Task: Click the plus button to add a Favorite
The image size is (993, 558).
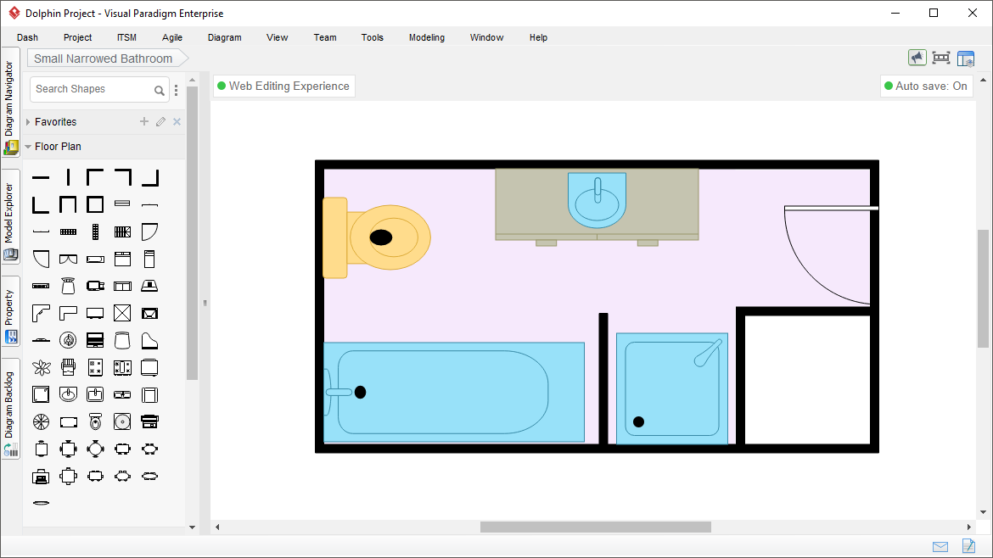Action: coord(143,121)
